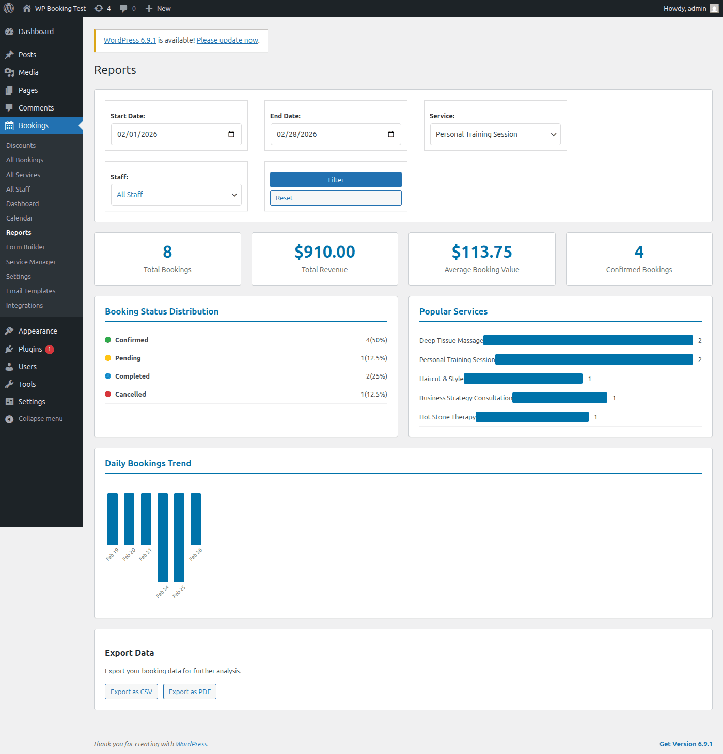Follow the Please update now link
723x754 pixels.
[x=227, y=40]
